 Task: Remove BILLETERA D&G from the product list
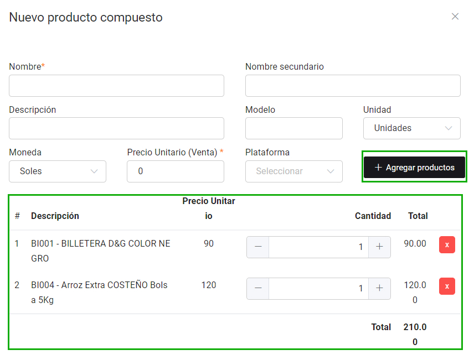pyautogui.click(x=447, y=244)
